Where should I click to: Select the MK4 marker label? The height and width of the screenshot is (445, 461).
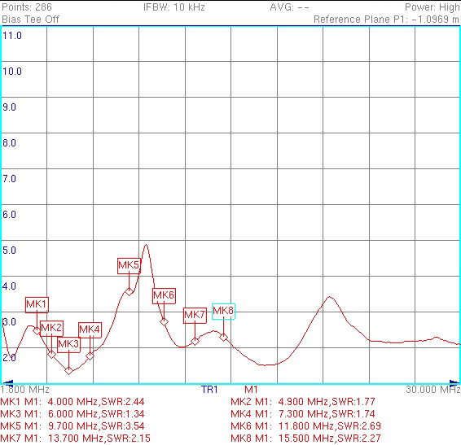pos(90,329)
